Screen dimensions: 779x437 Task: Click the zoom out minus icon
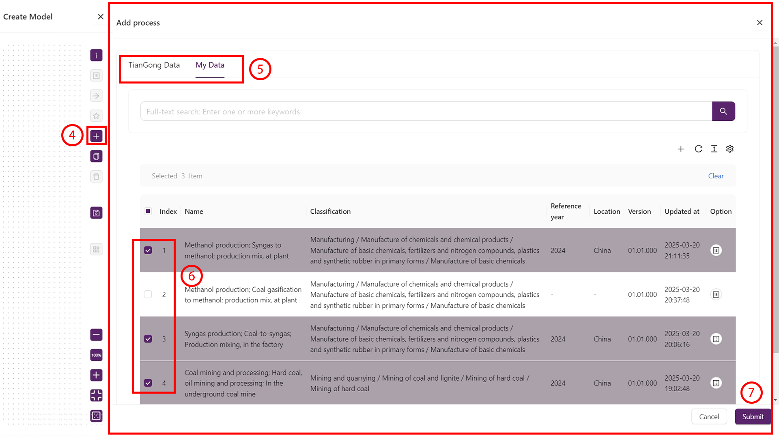(x=96, y=335)
